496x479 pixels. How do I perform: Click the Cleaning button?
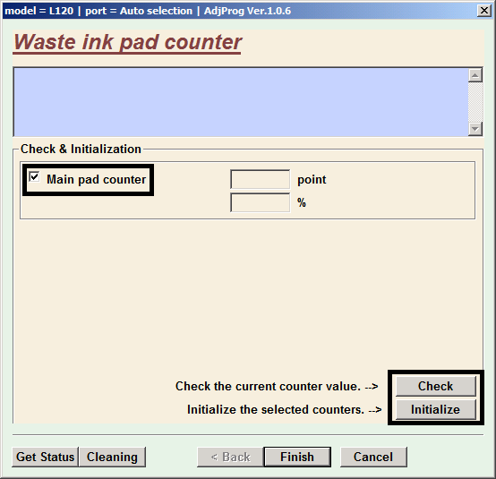click(x=112, y=457)
